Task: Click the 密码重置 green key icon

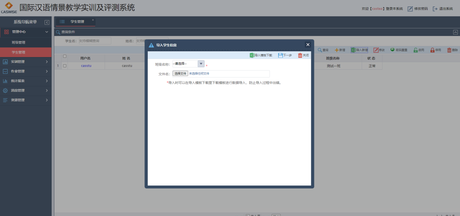Action: click(x=392, y=50)
